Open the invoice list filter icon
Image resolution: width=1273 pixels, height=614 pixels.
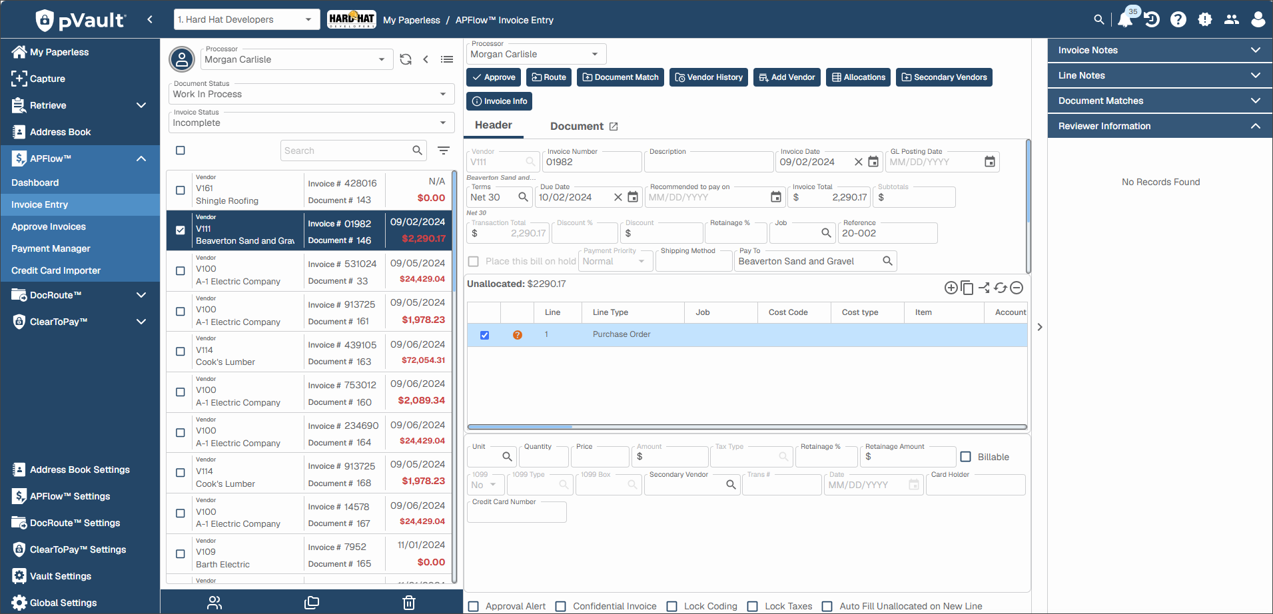point(444,151)
